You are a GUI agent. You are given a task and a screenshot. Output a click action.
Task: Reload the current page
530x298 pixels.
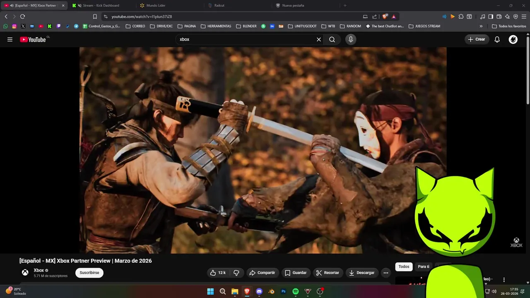pos(22,17)
